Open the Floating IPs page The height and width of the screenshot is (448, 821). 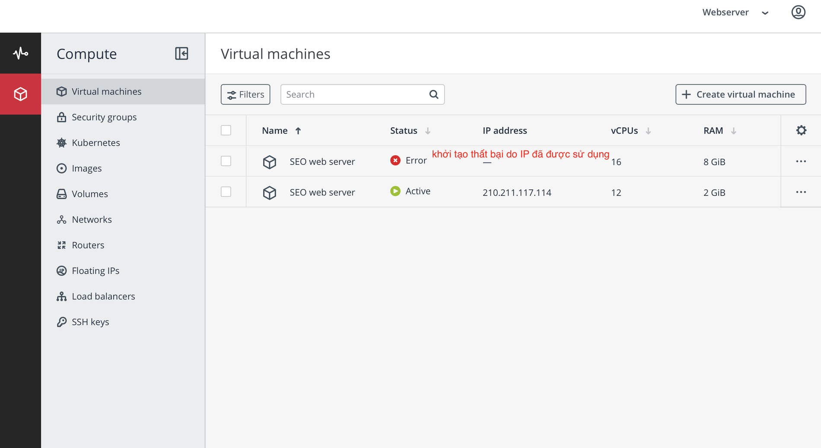click(95, 270)
